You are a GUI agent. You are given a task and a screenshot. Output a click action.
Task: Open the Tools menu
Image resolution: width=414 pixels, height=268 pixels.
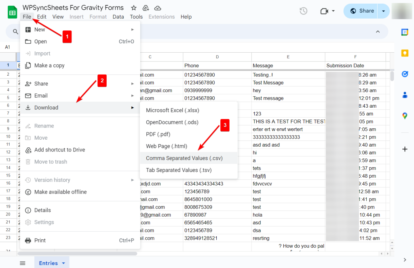tap(136, 17)
